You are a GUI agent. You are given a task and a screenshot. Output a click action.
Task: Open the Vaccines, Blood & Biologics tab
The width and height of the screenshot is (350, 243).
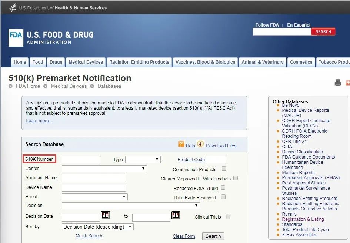tap(205, 62)
